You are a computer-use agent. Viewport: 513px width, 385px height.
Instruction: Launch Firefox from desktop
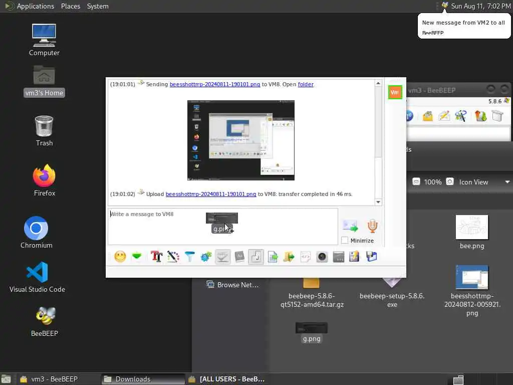point(45,180)
